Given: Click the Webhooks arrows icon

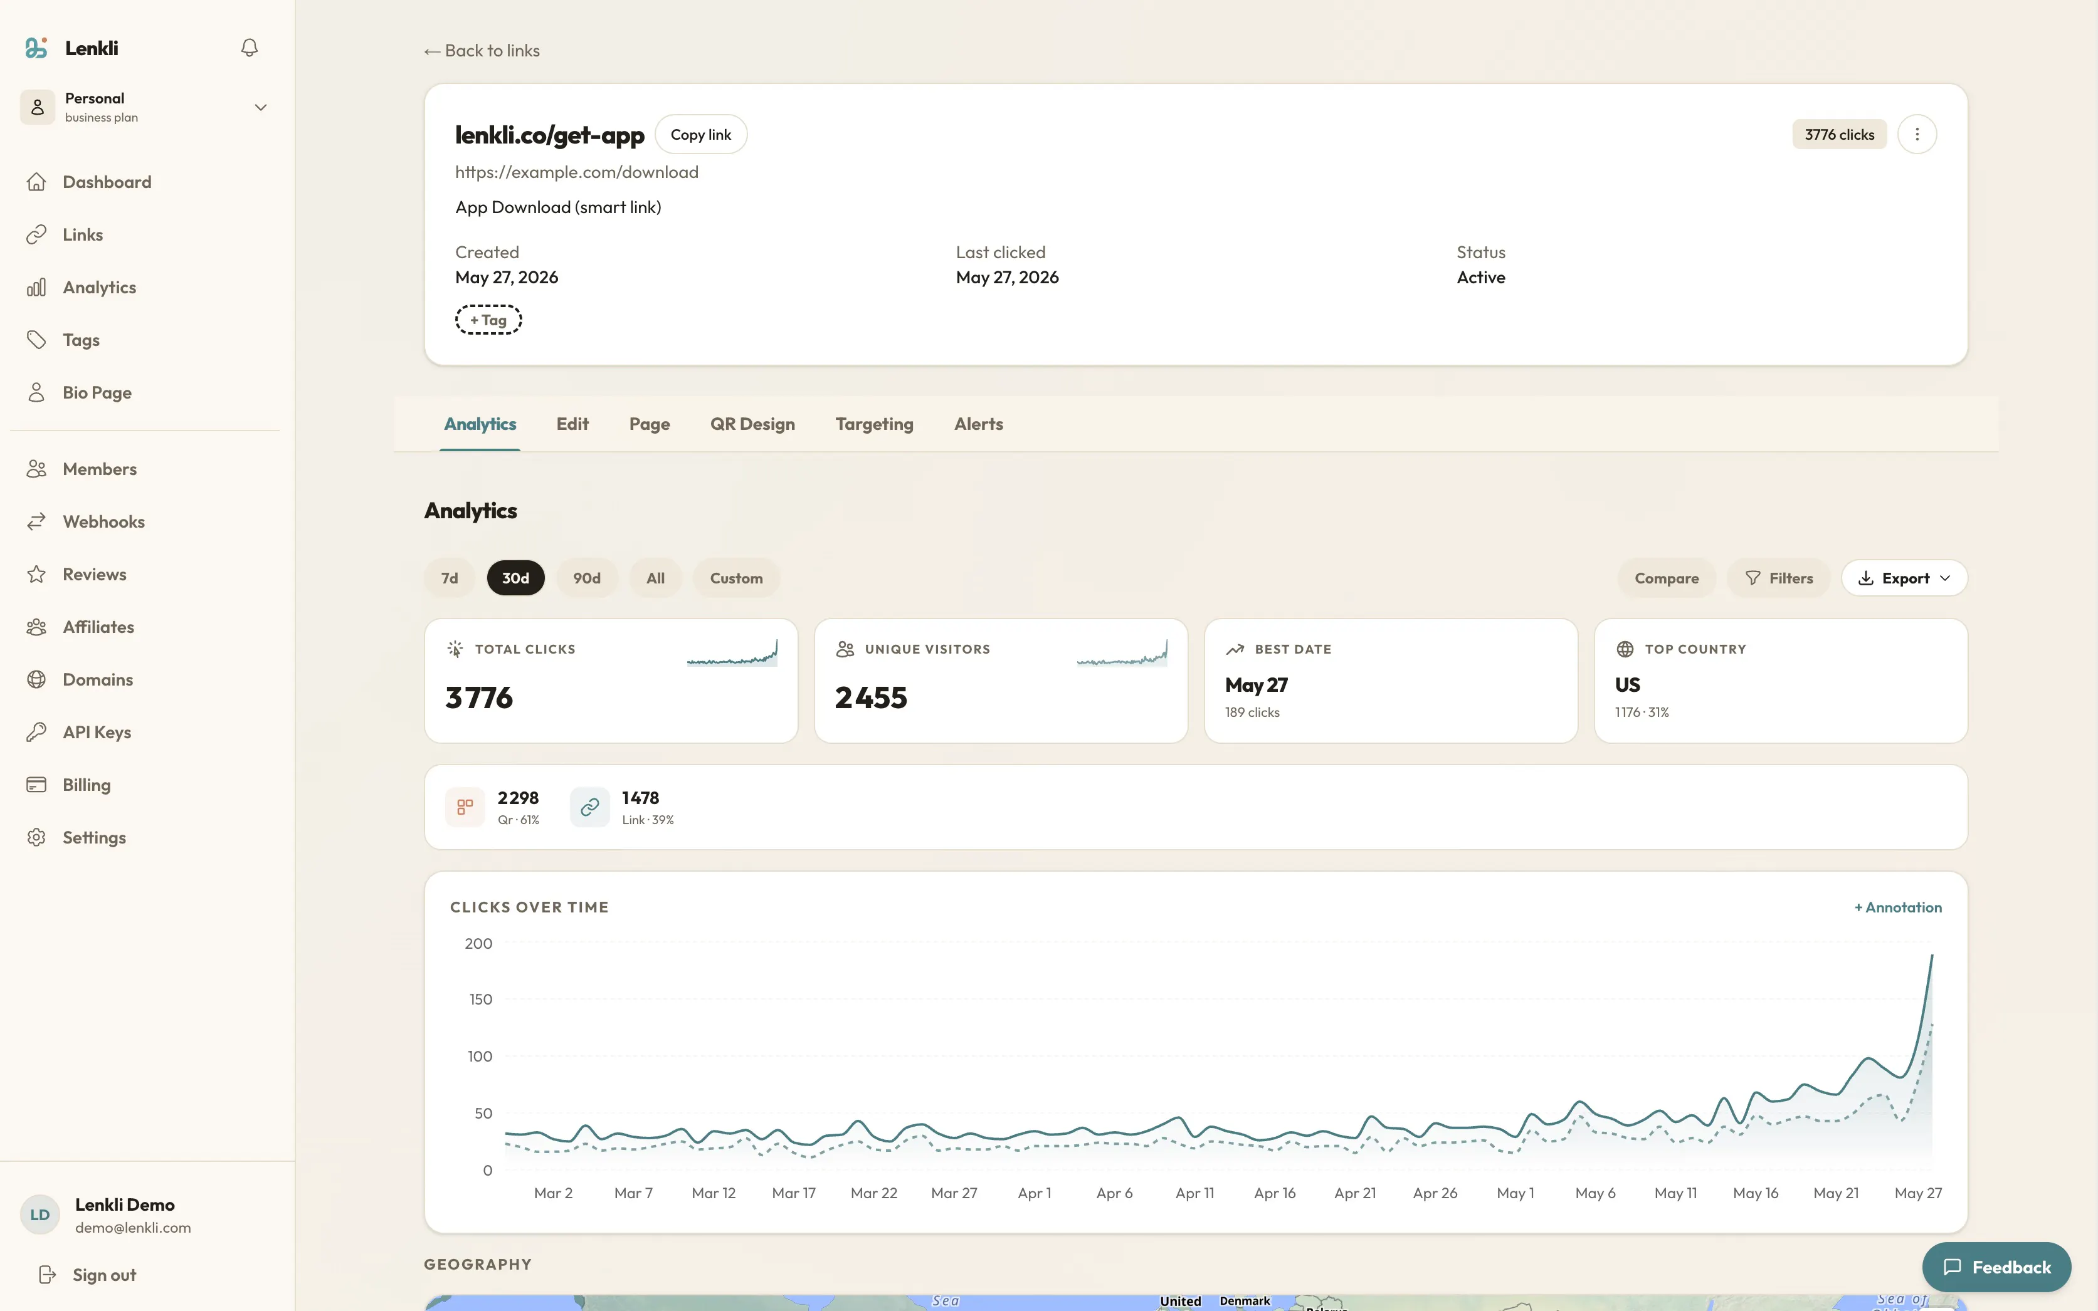Looking at the screenshot, I should 36,522.
